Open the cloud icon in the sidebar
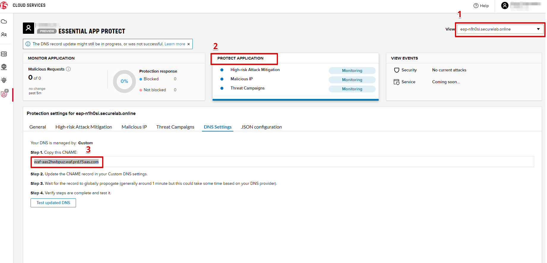The width and height of the screenshot is (547, 263). point(4,22)
